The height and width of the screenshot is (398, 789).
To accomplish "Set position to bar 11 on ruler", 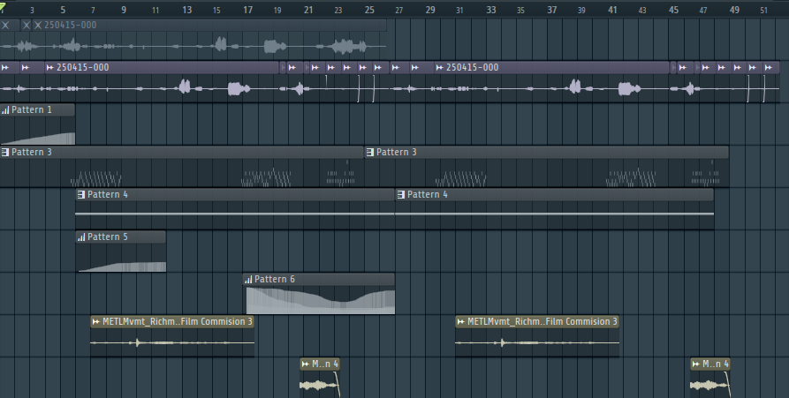I will coord(156,10).
